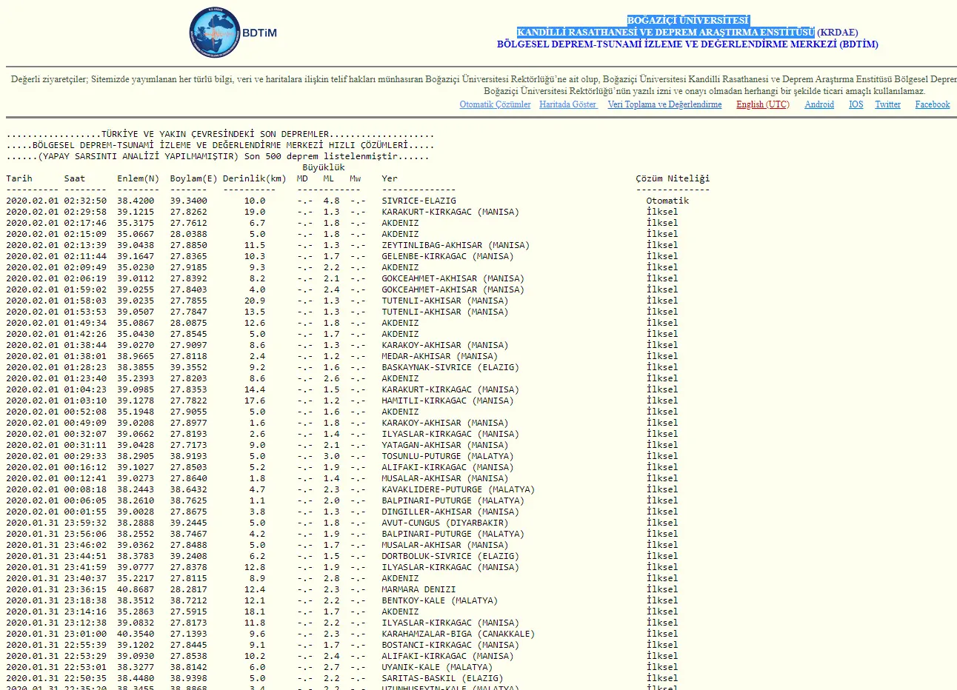Visit the Twitter page link
The image size is (957, 690).
(x=887, y=104)
